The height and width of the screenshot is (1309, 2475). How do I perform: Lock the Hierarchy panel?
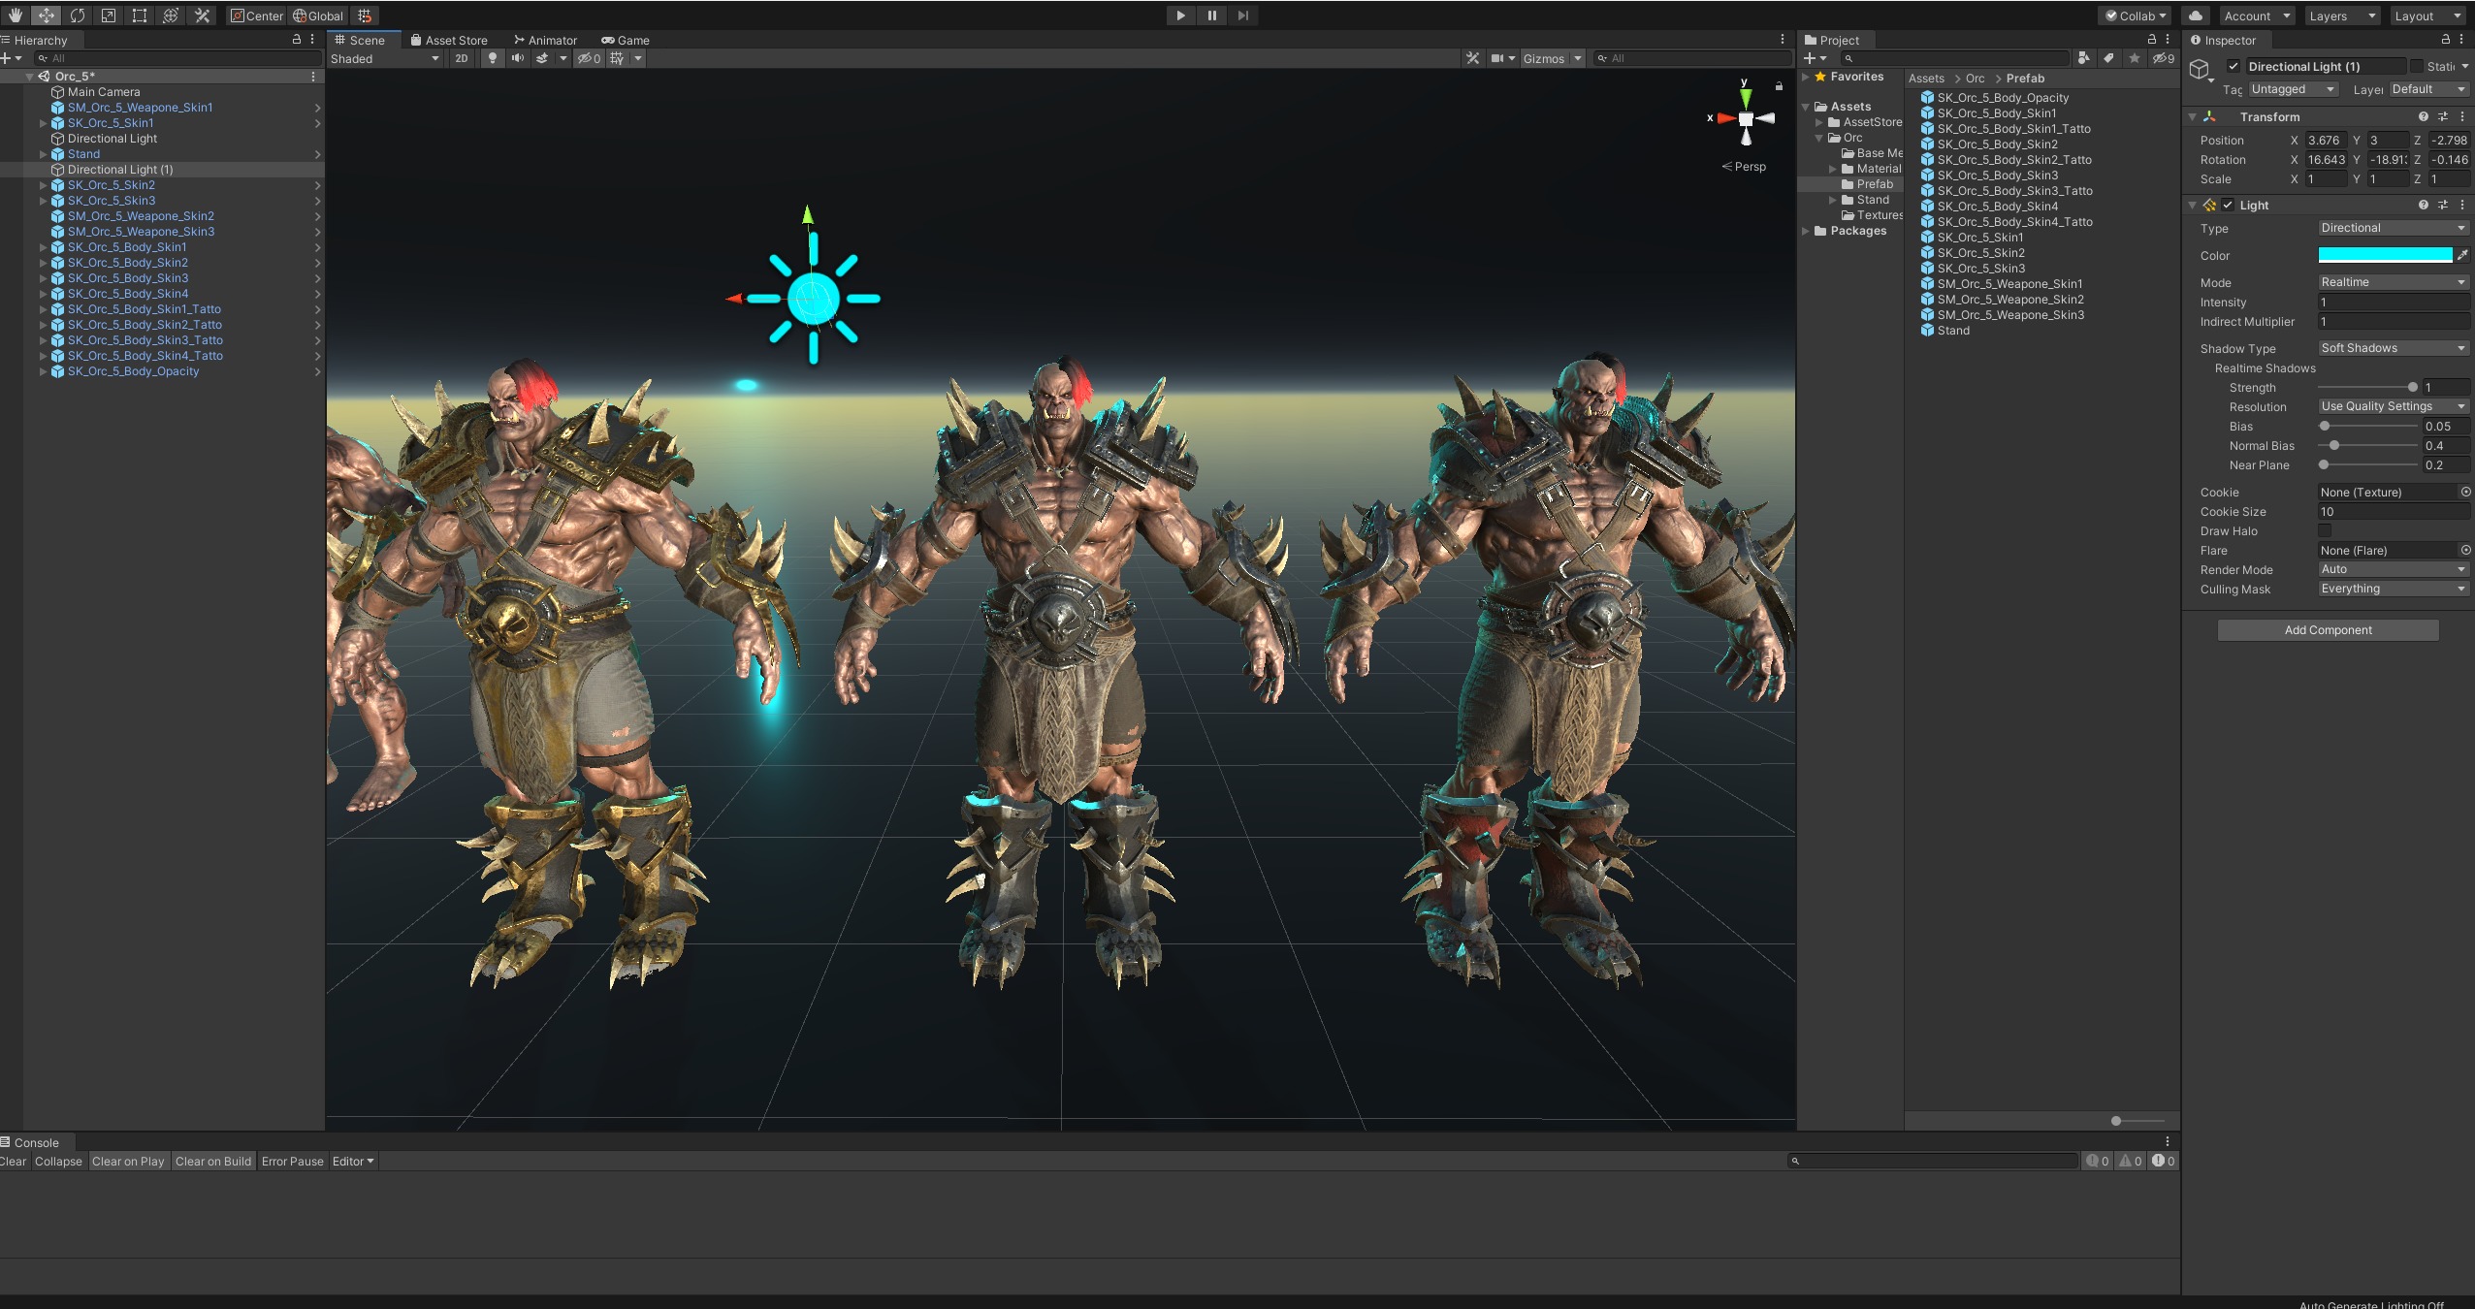point(297,40)
